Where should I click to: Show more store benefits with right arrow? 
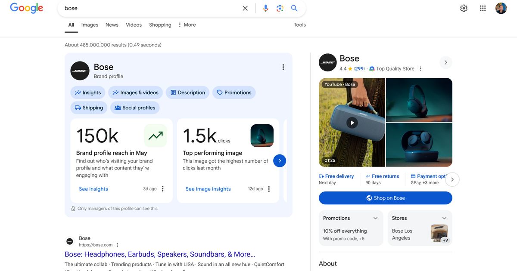[452, 179]
